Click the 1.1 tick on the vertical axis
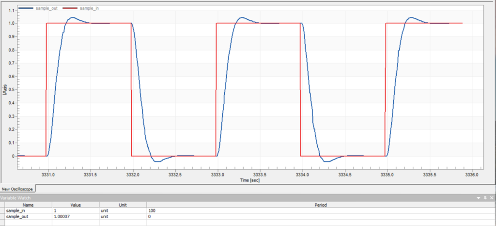Screen dimensions: 496x226 click(x=12, y=11)
